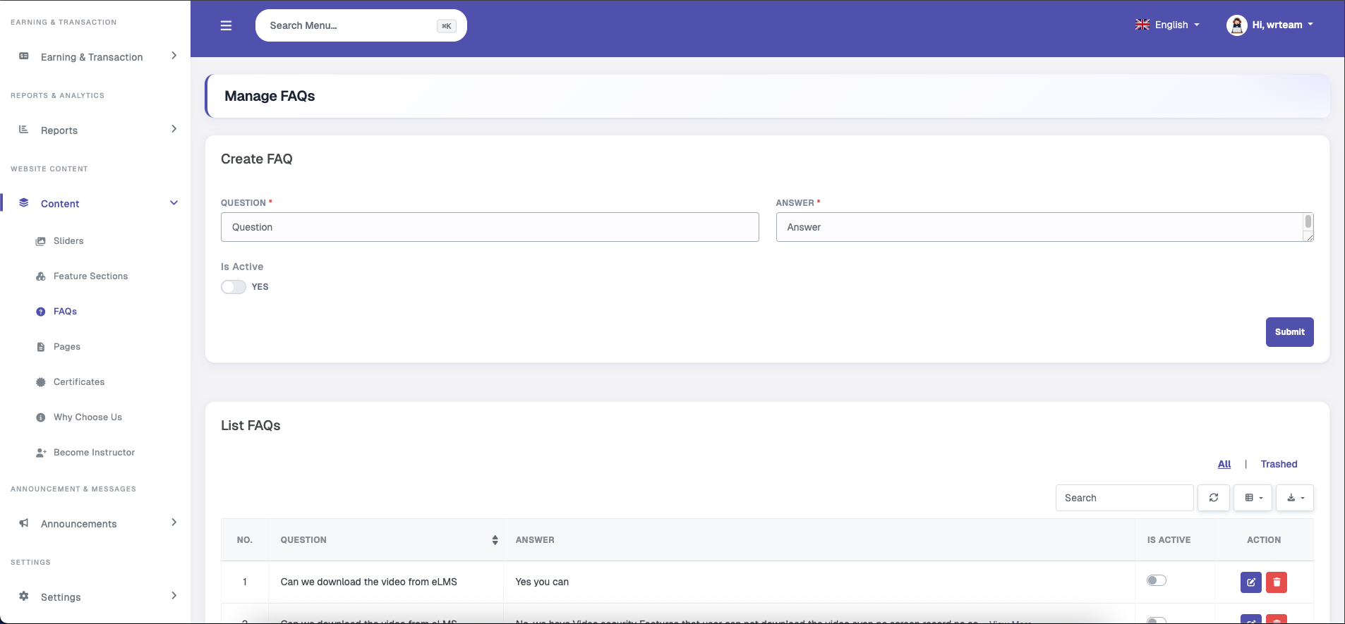
Task: Open Why Choose Us menu item
Action: 88,417
